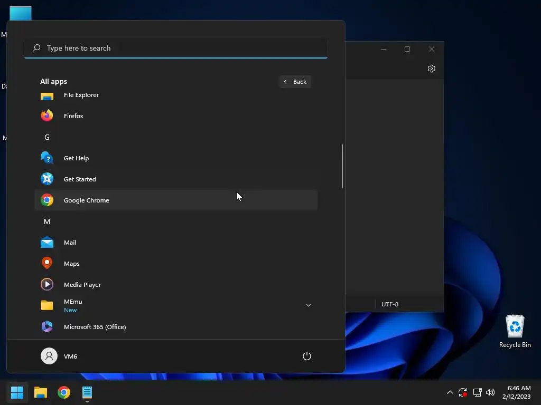This screenshot has width=541, height=405.
Task: Open the volume tray icon
Action: (490, 392)
